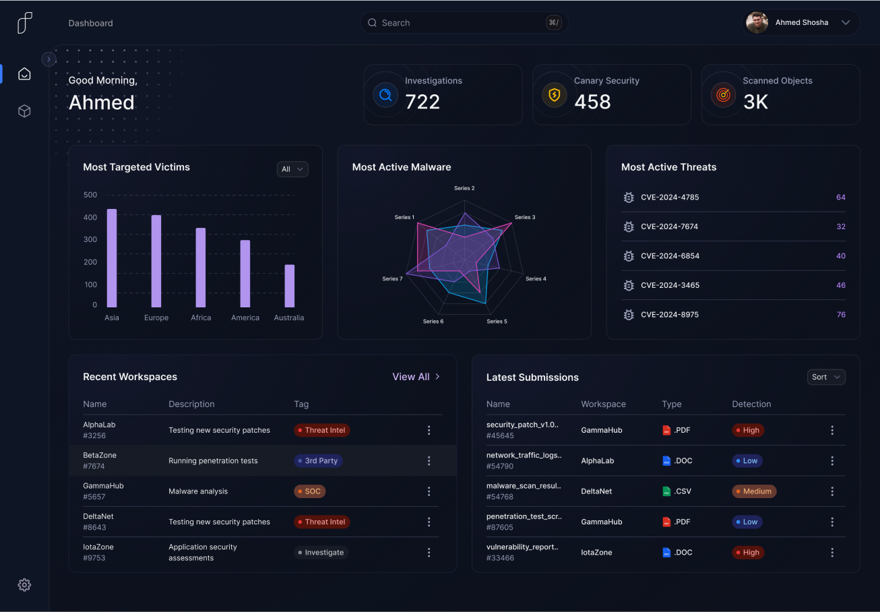The image size is (880, 612).
Task: Open the three-dot menu for malware_scan_resul submission
Action: coord(832,491)
